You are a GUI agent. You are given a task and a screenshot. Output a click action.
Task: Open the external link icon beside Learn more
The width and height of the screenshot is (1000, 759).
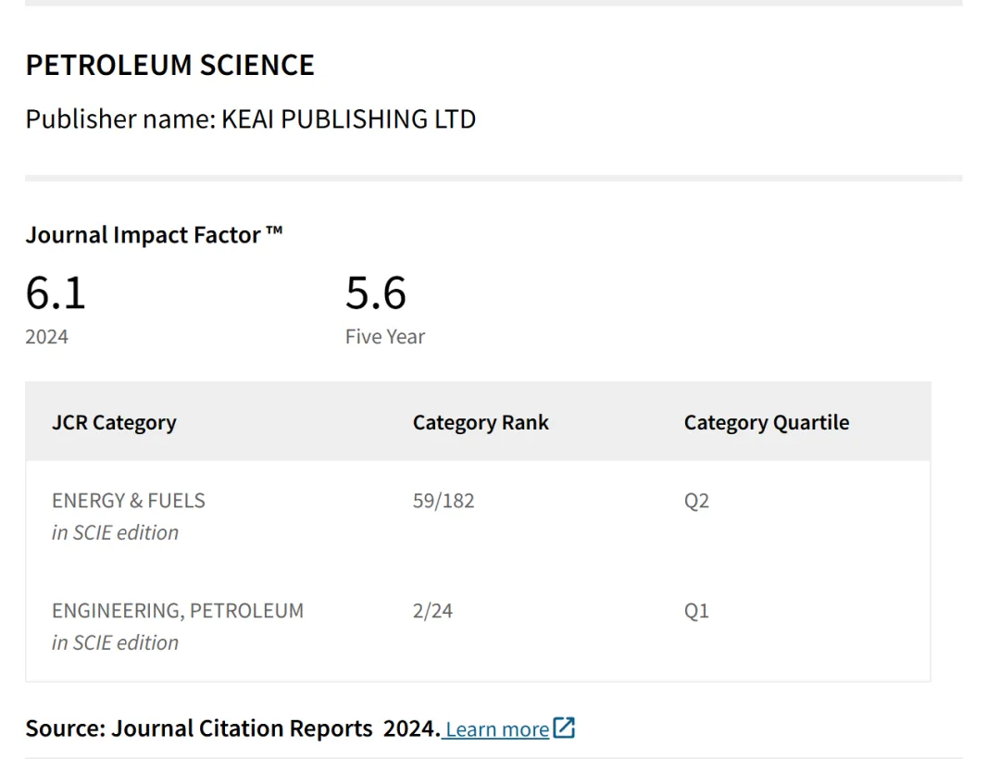pos(564,728)
